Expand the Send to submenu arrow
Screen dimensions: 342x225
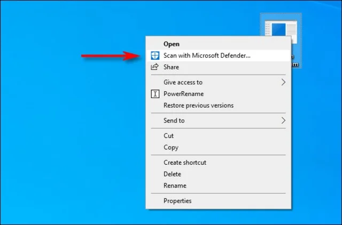click(x=283, y=121)
